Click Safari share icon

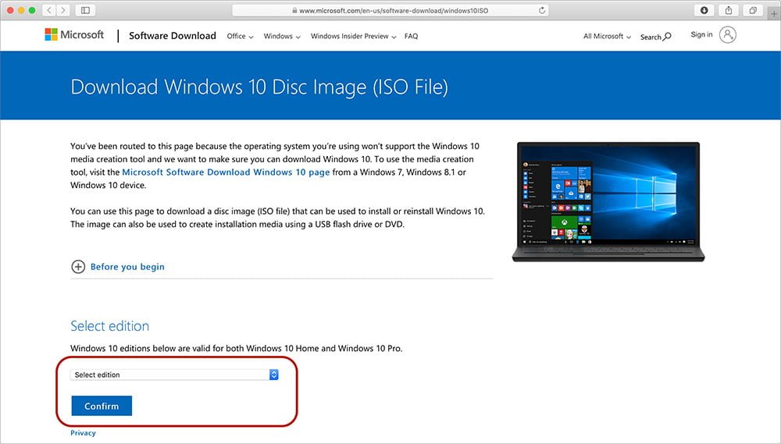click(728, 10)
